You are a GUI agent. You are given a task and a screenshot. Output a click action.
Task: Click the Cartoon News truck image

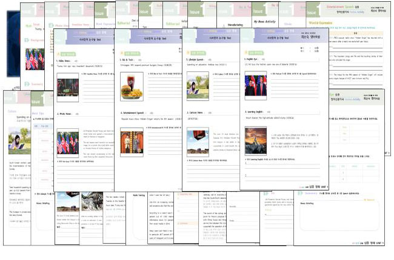196,143
